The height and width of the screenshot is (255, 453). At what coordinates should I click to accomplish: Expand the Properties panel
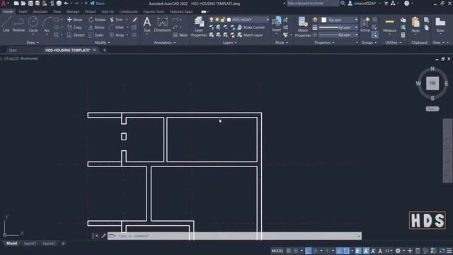[x=324, y=42]
